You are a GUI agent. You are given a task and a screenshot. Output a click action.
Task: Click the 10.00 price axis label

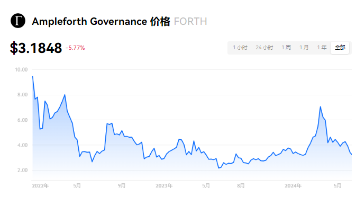point(21,70)
